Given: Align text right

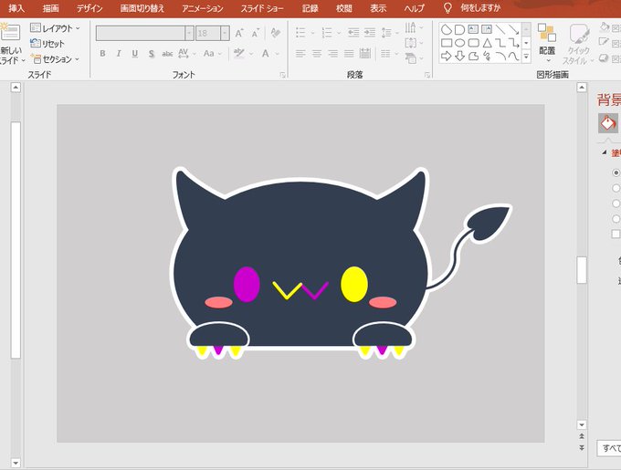Looking at the screenshot, I should (333, 54).
